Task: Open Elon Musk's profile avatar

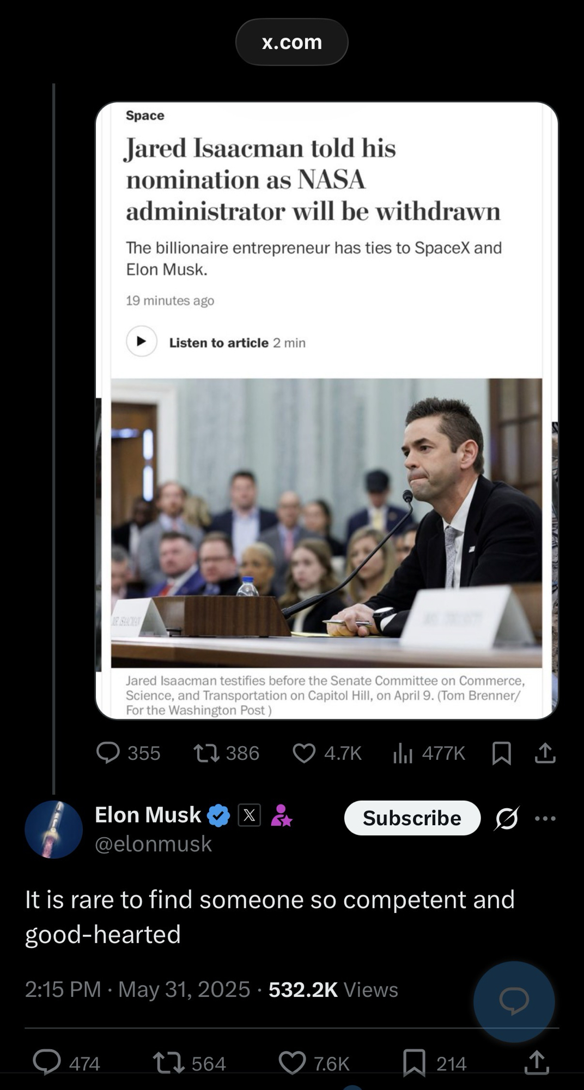Action: tap(53, 829)
